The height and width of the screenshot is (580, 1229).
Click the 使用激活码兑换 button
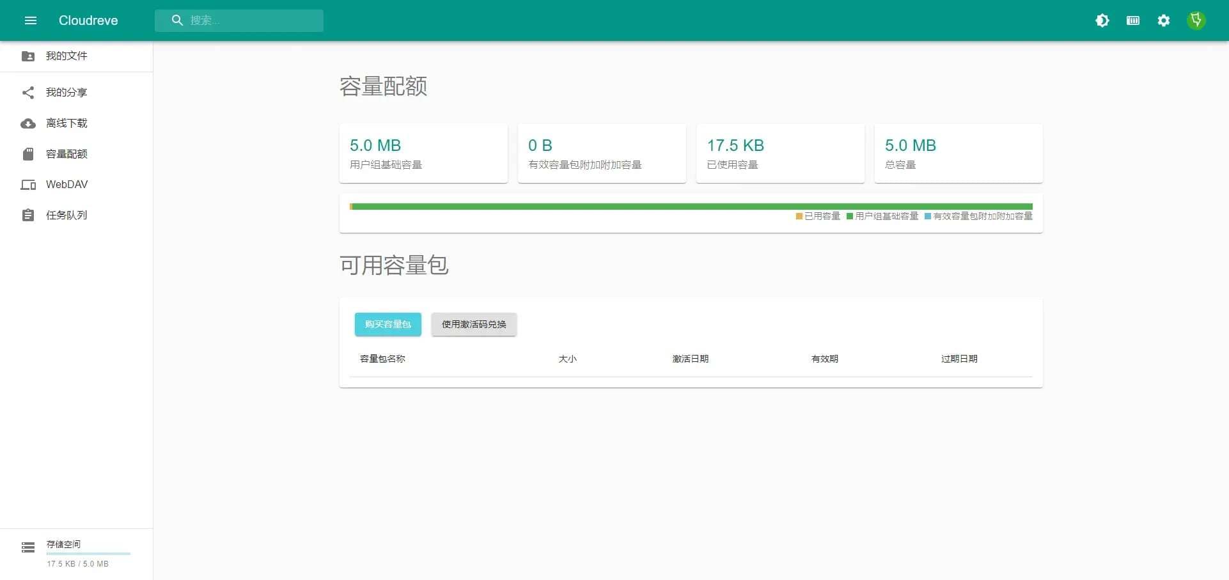tap(474, 324)
